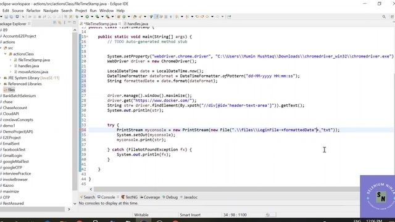Expand the fileTimeStamp.java tree node

10,60
